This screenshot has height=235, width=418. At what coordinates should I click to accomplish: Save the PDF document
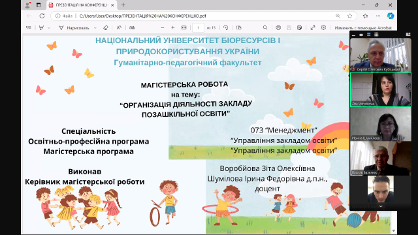pyautogui.click(x=289, y=27)
